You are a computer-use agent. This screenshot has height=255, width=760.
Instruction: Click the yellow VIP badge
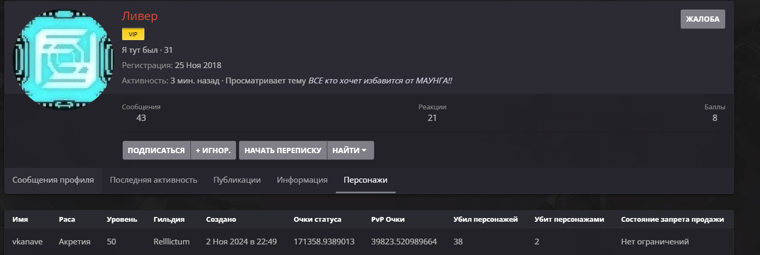(133, 34)
